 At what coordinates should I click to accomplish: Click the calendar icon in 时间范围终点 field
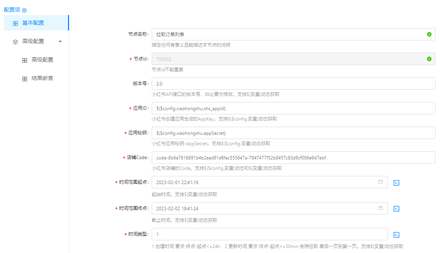coord(381,208)
